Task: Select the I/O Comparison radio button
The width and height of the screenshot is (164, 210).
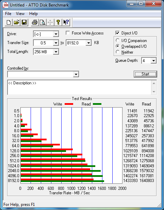Action: [x=118, y=40]
